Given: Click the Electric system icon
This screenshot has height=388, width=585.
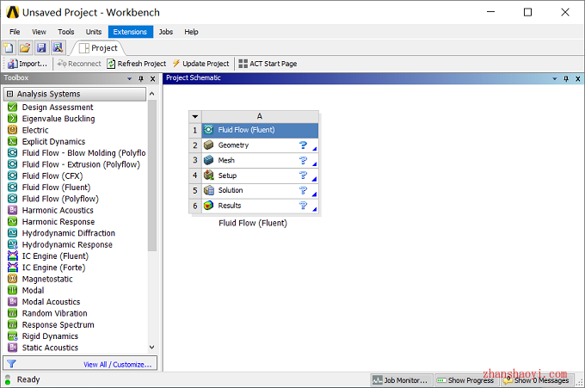Looking at the screenshot, I should (x=12, y=130).
